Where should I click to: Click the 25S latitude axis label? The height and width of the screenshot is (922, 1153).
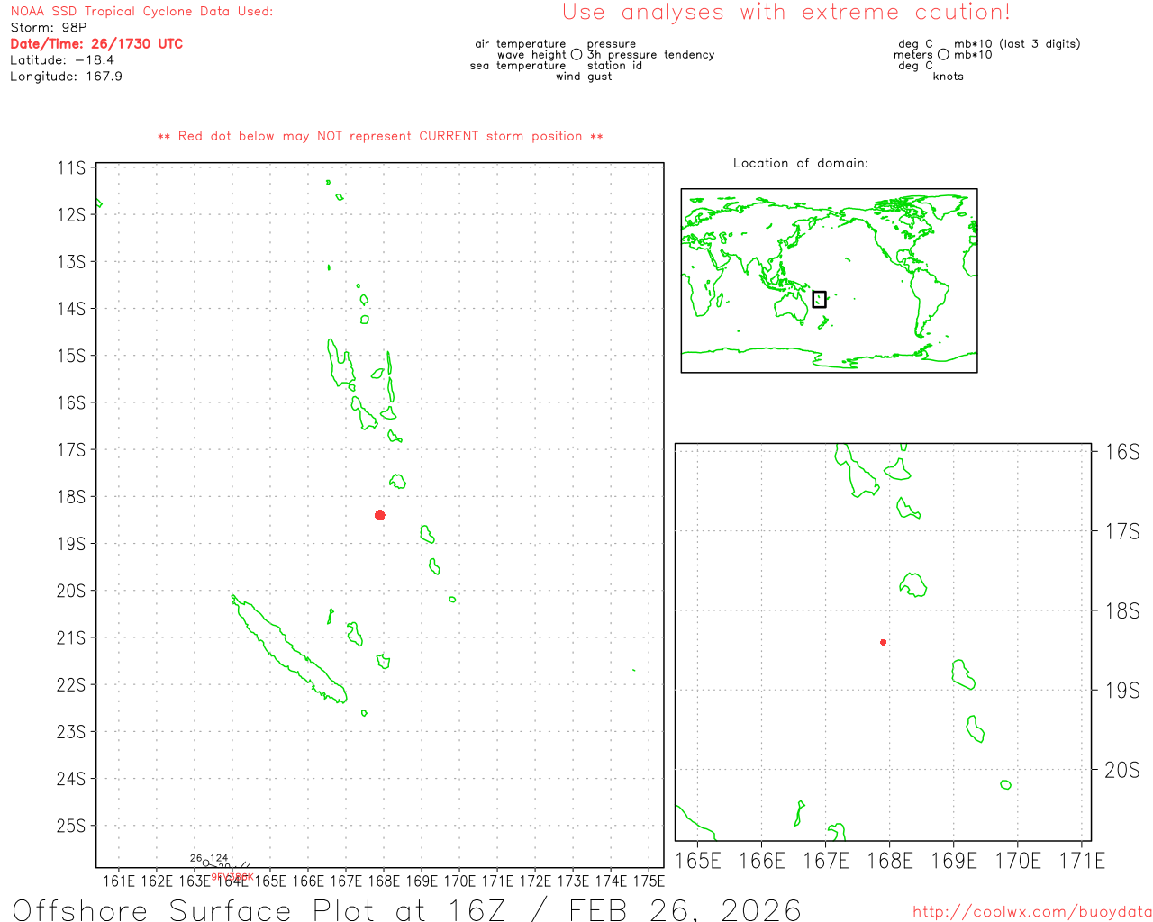71,826
